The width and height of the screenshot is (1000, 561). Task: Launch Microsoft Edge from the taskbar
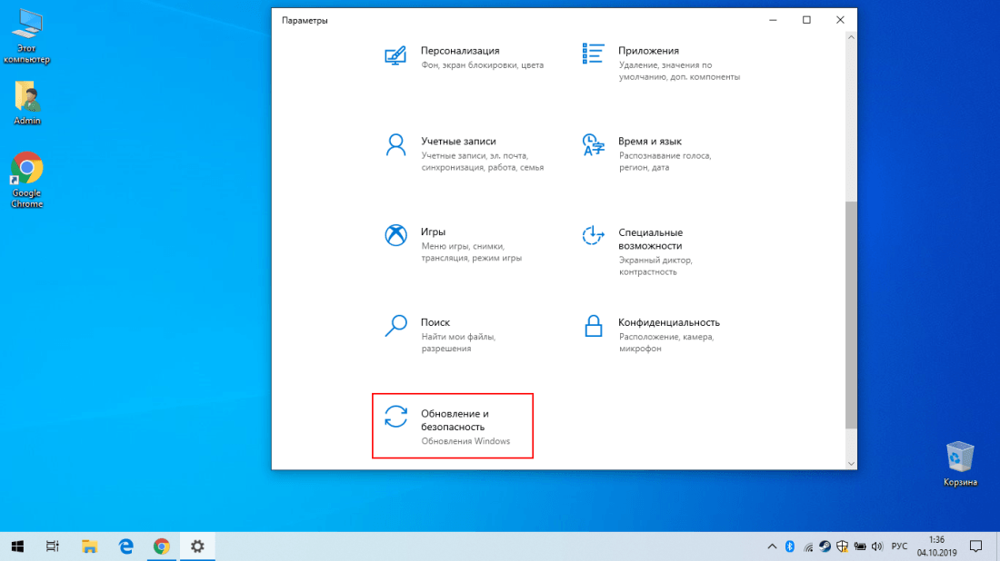tap(125, 546)
